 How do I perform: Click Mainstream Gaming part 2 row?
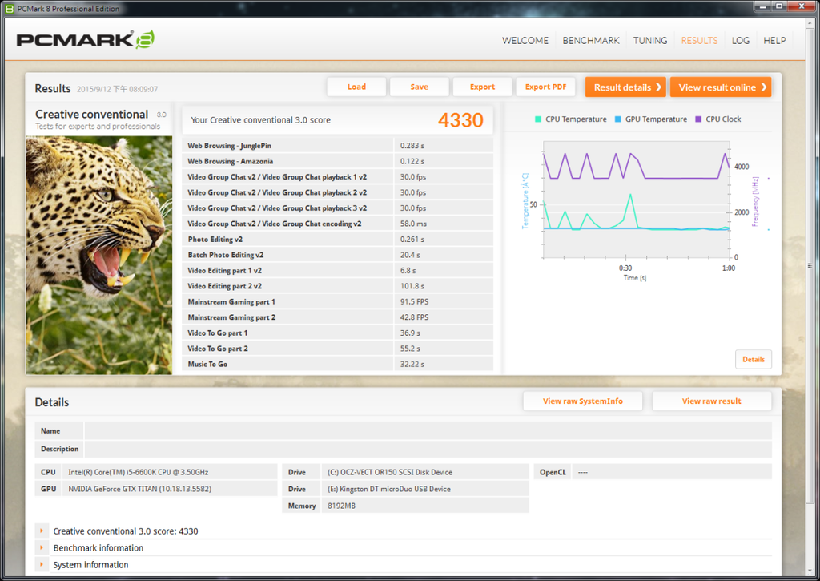pos(337,317)
